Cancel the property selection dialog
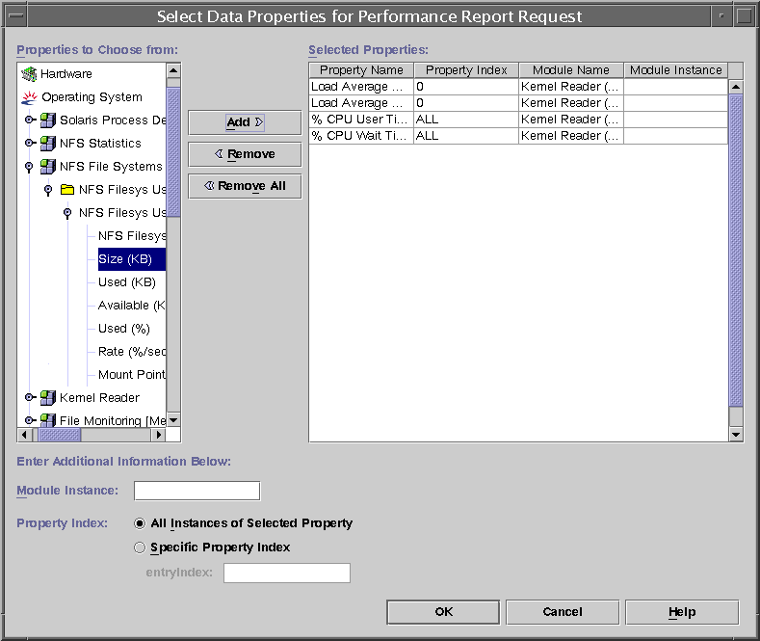 pos(563,612)
